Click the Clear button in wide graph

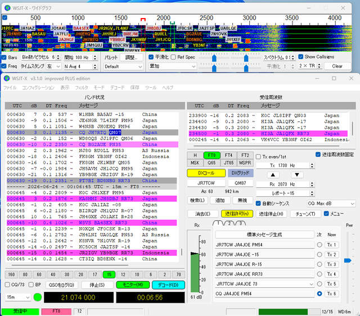pos(337,66)
